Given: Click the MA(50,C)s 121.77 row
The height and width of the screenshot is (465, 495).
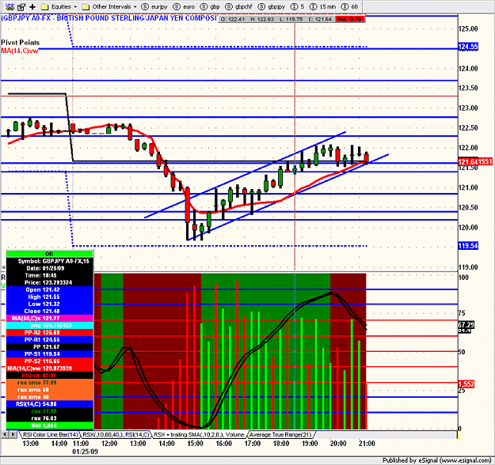Looking at the screenshot, I should tap(50, 318).
